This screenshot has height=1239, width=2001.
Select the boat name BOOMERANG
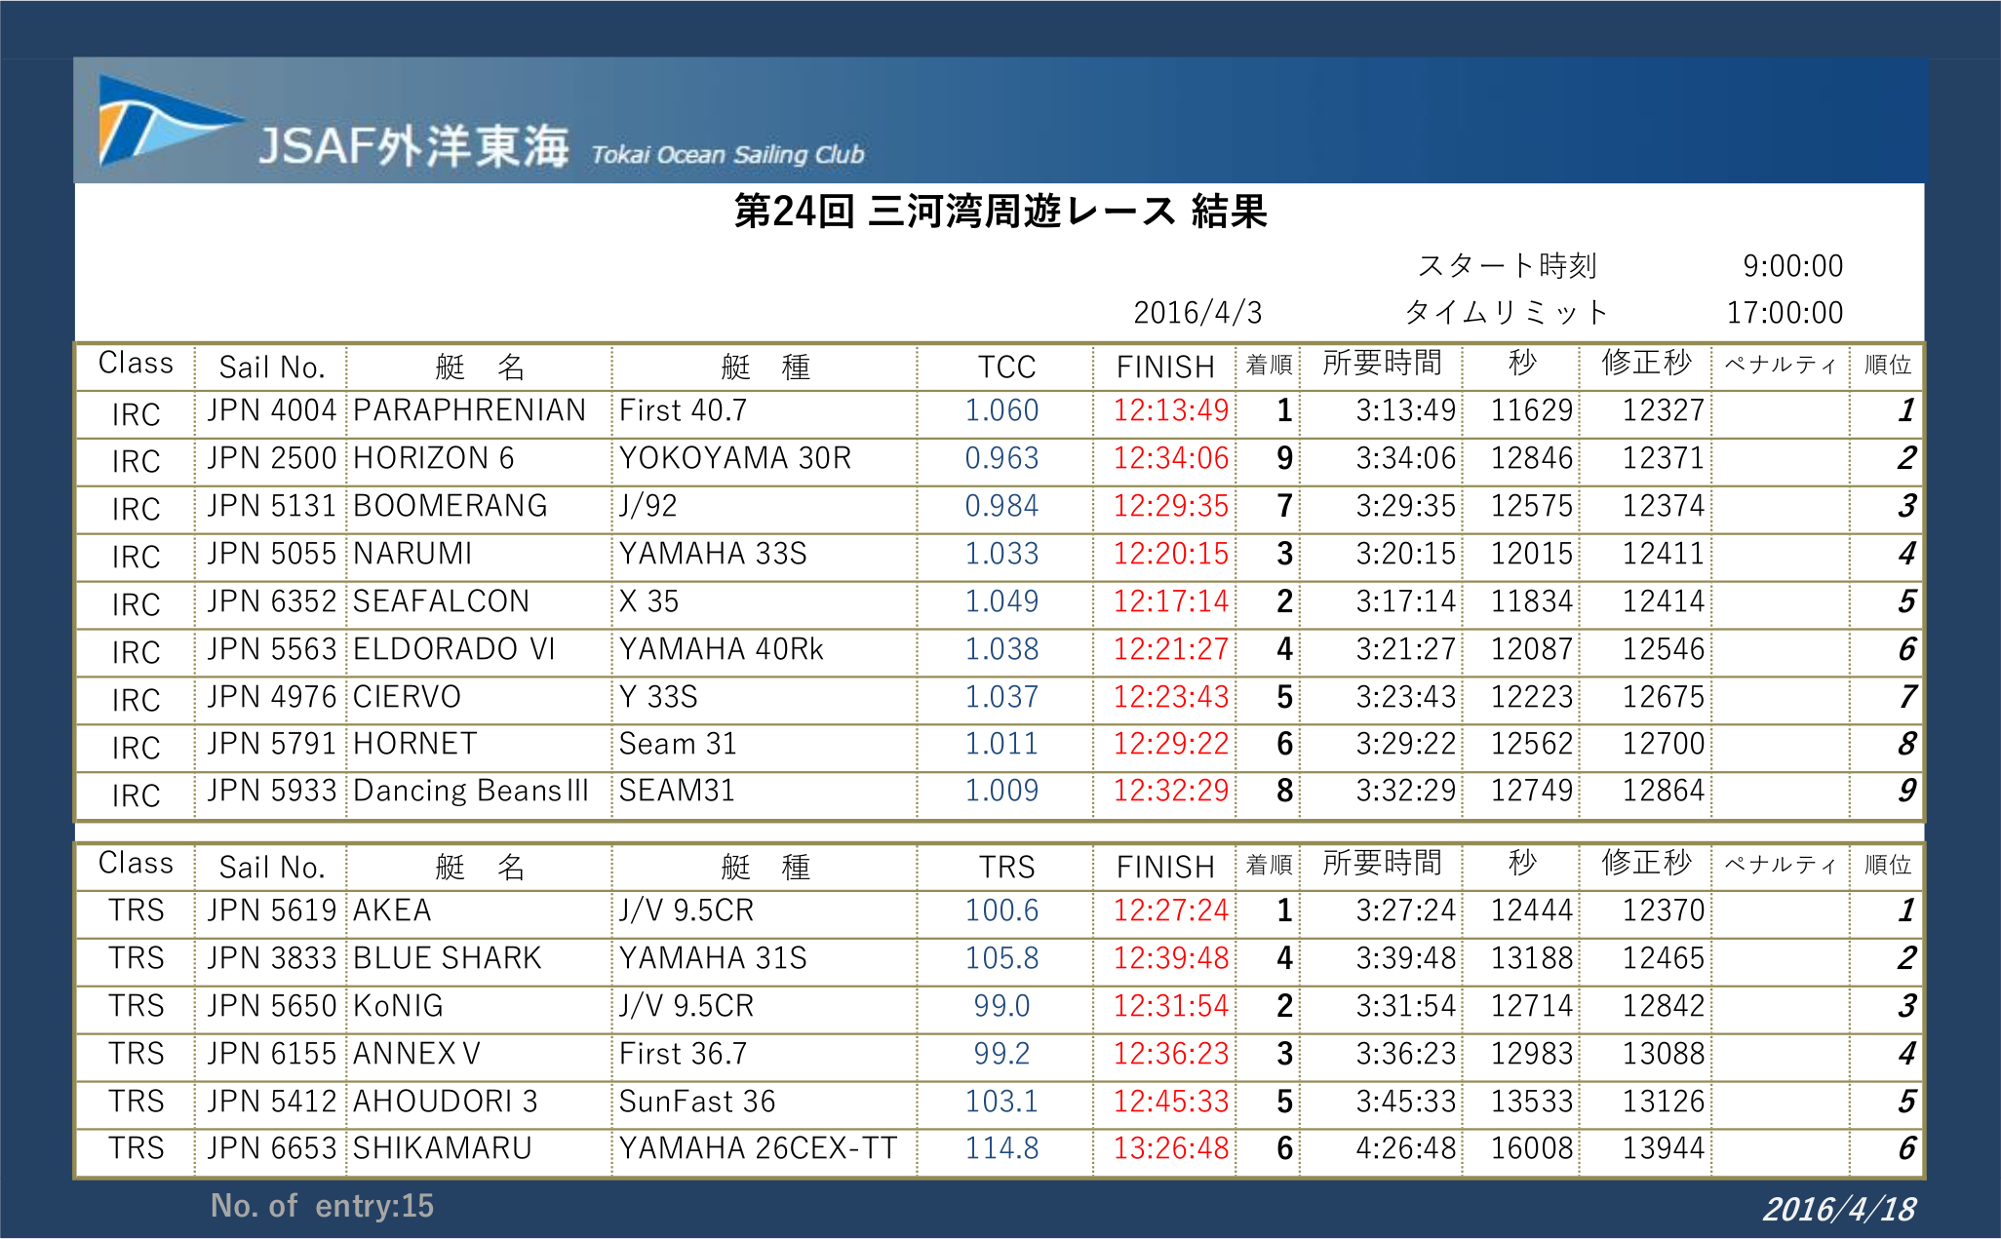click(x=450, y=506)
